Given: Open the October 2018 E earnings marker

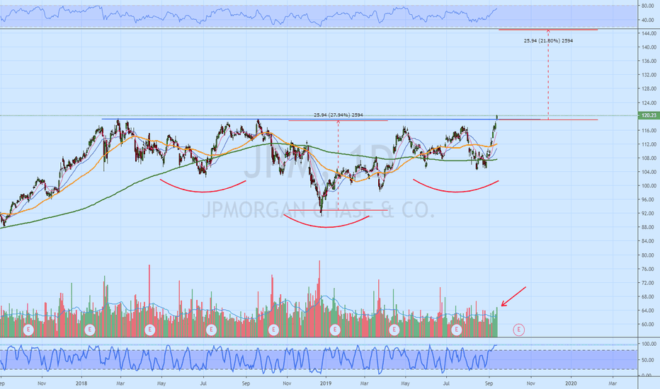Looking at the screenshot, I should (x=273, y=330).
